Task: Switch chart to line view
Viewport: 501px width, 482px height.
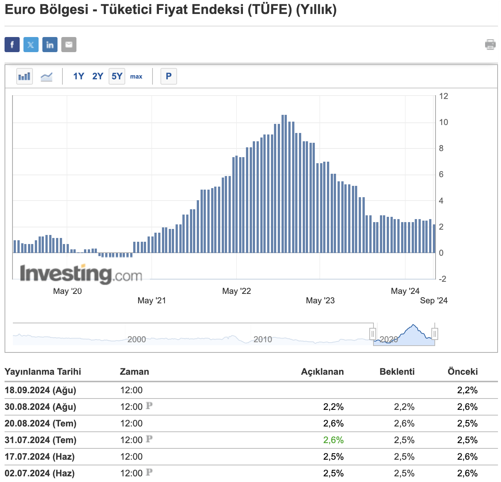Action: [47, 76]
